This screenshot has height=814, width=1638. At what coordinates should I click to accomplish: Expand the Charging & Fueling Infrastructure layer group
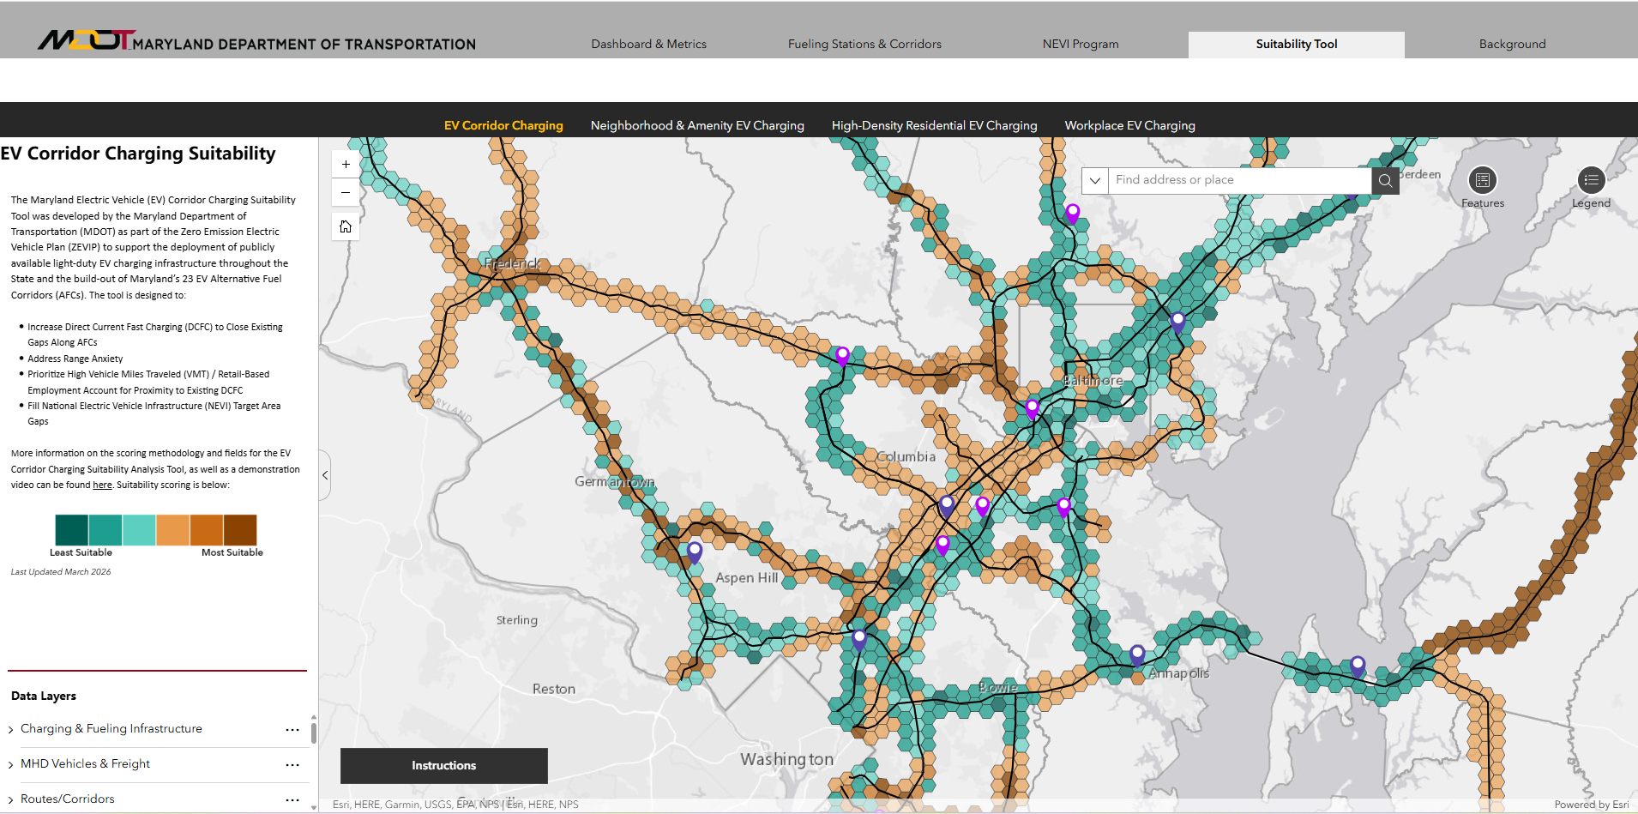click(10, 729)
